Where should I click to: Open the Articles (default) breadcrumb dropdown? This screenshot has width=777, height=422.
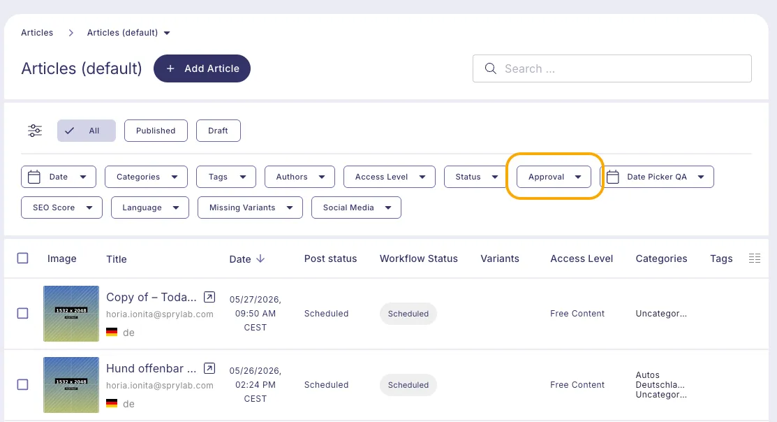pyautogui.click(x=129, y=33)
